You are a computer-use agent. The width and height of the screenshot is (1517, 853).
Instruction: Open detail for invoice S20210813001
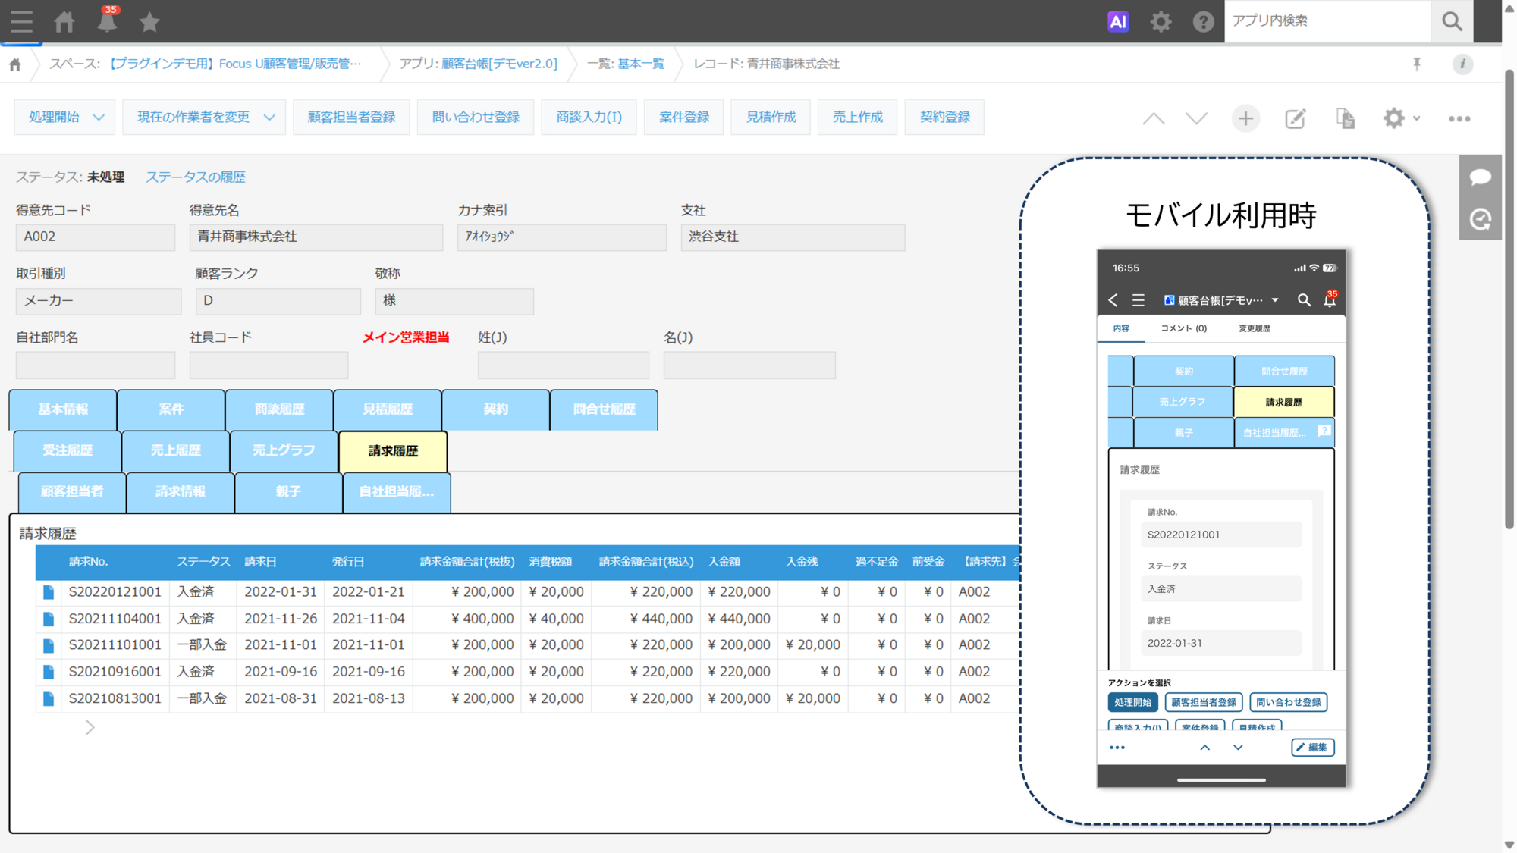pyautogui.click(x=49, y=698)
